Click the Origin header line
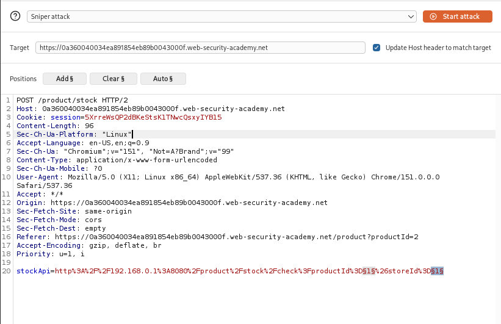 [x=172, y=203]
